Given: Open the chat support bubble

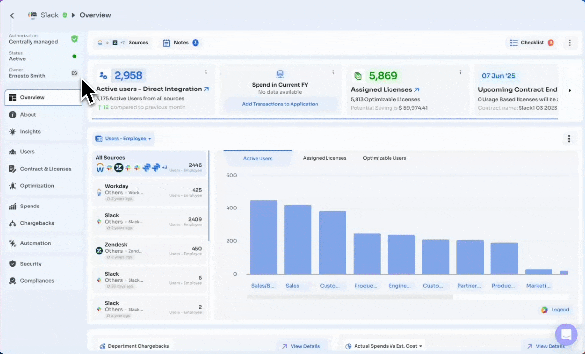Looking at the screenshot, I should coord(566,335).
